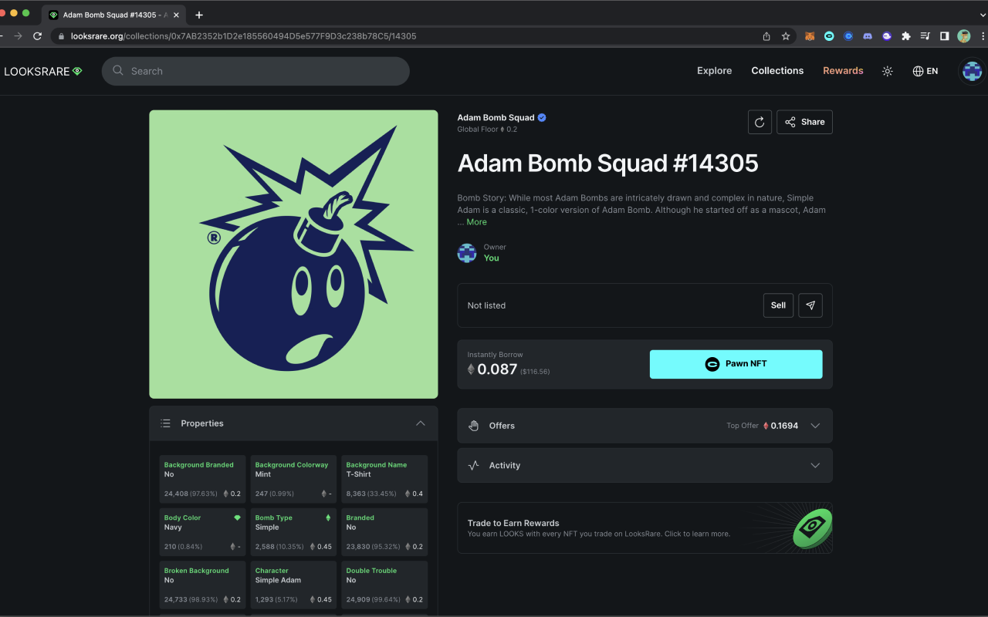
Task: Click the Pawn NFT button
Action: (736, 364)
